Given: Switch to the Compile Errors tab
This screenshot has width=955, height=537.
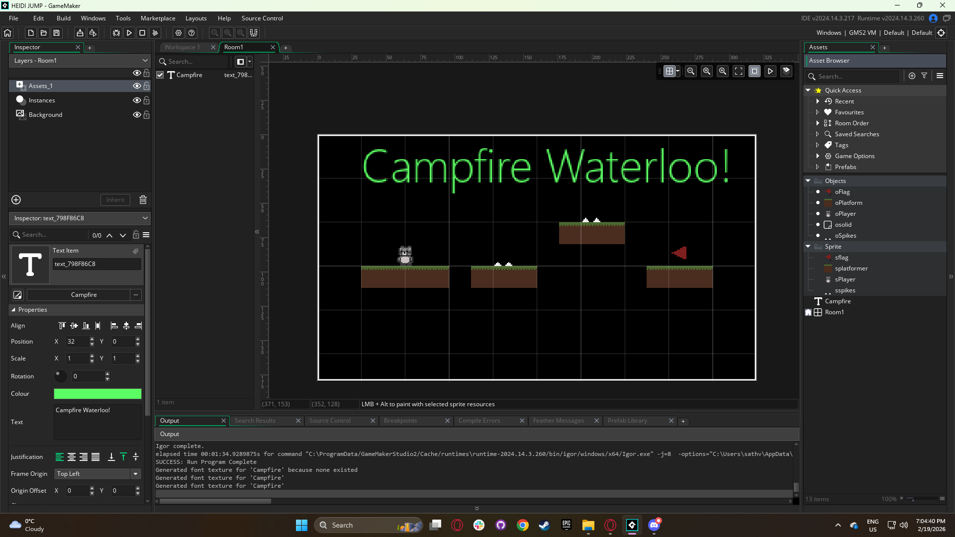Looking at the screenshot, I should [x=479, y=421].
